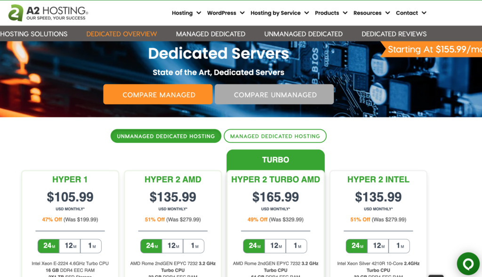Open the Managed Dedicated nav item
Viewport: 482px width, 277px height.
tap(210, 33)
